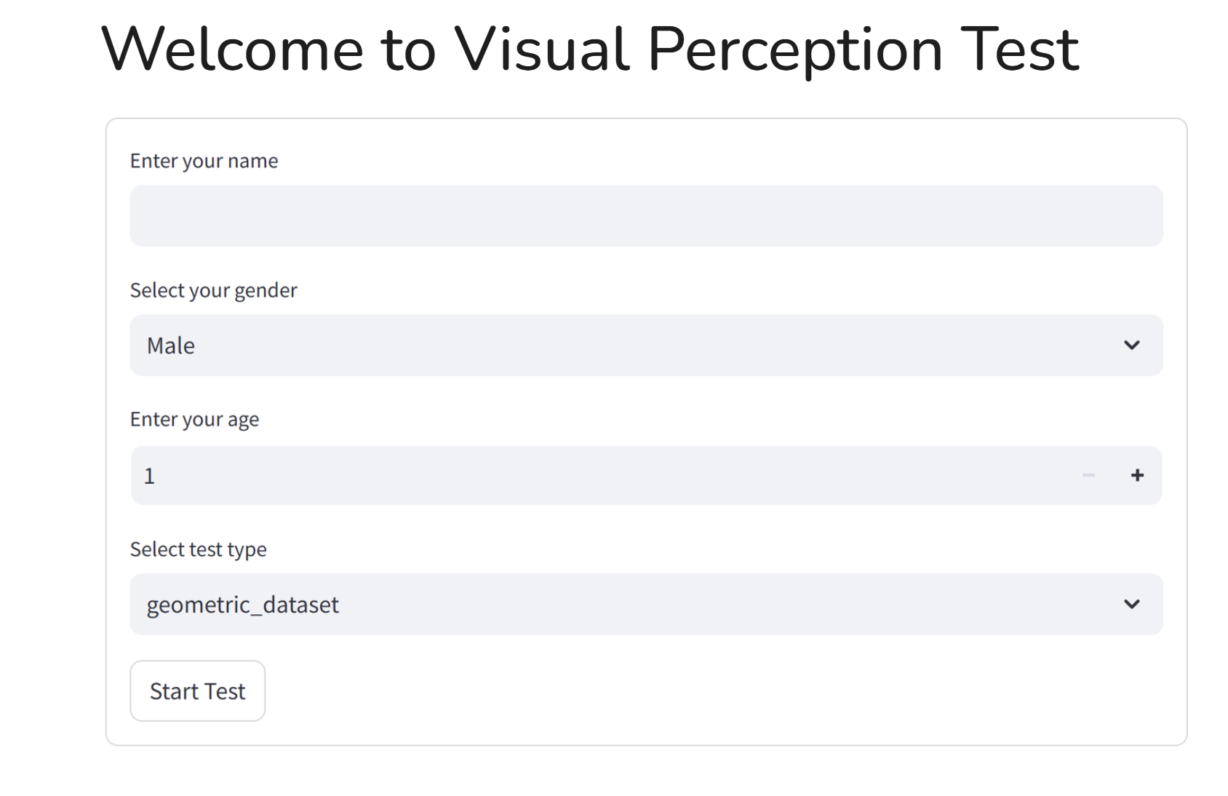Click empty form area beside Start Test
1228x796 pixels.
click(x=655, y=691)
